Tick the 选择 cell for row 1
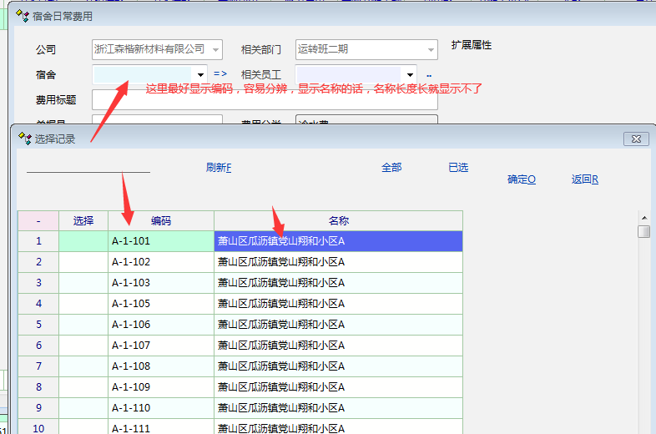The height and width of the screenshot is (434, 656). (83, 241)
